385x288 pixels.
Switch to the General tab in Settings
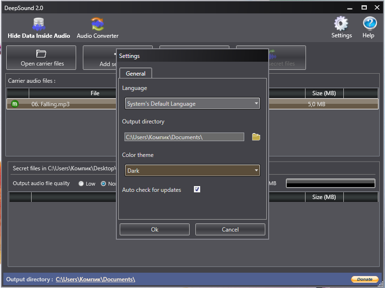136,73
